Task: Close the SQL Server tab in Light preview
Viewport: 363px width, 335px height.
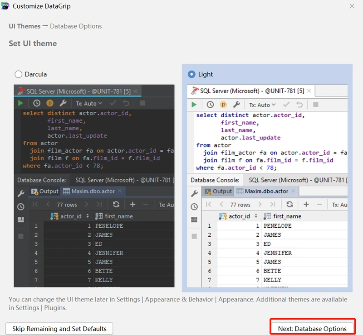Action: point(309,91)
